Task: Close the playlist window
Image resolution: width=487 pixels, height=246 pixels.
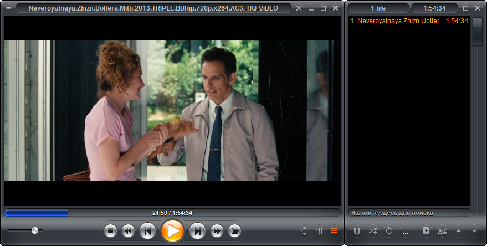Action: 478,8
